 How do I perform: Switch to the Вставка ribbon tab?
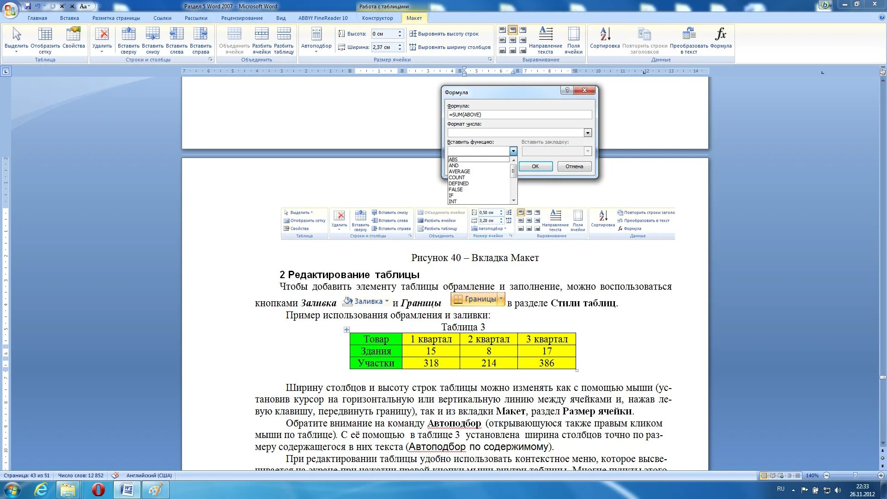point(69,18)
